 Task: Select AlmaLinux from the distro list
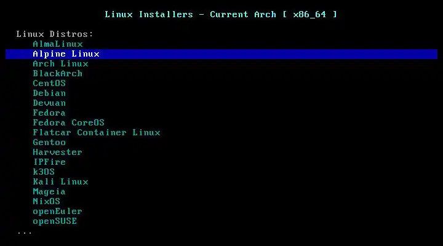pos(58,44)
